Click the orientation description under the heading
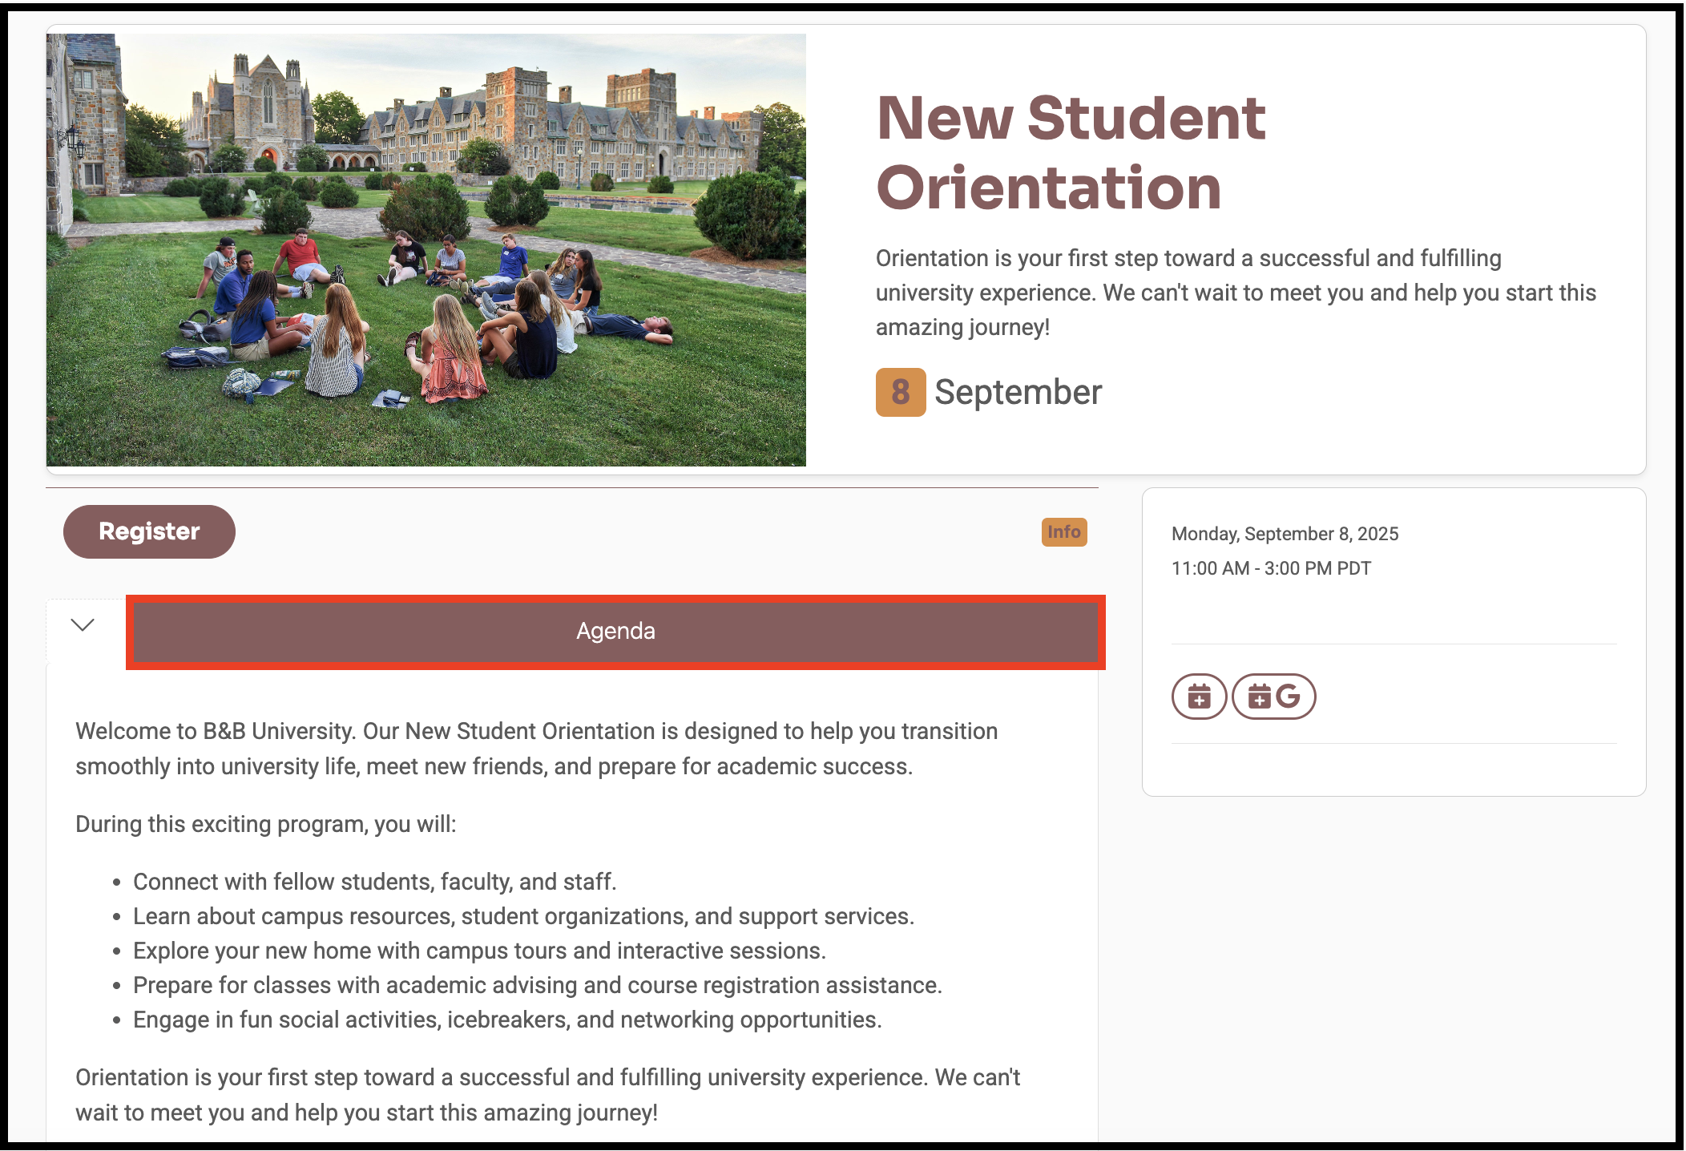1686x1151 pixels. click(1235, 293)
